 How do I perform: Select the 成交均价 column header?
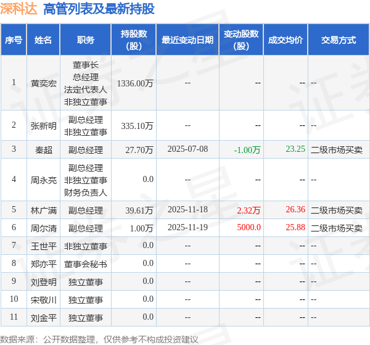(286, 40)
